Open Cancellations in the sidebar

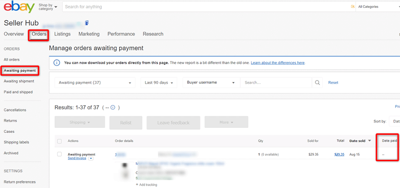pyautogui.click(x=15, y=110)
